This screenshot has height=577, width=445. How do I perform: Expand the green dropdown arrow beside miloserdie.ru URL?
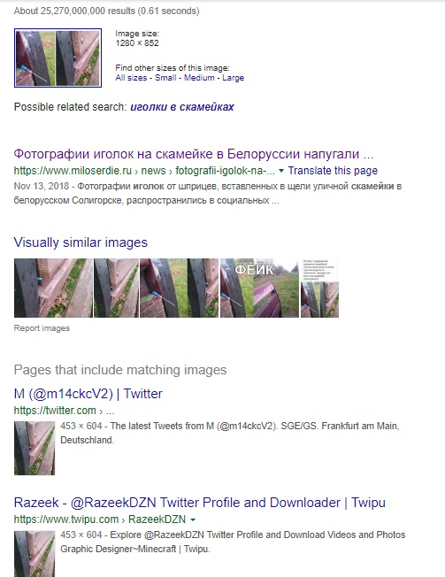pos(281,171)
